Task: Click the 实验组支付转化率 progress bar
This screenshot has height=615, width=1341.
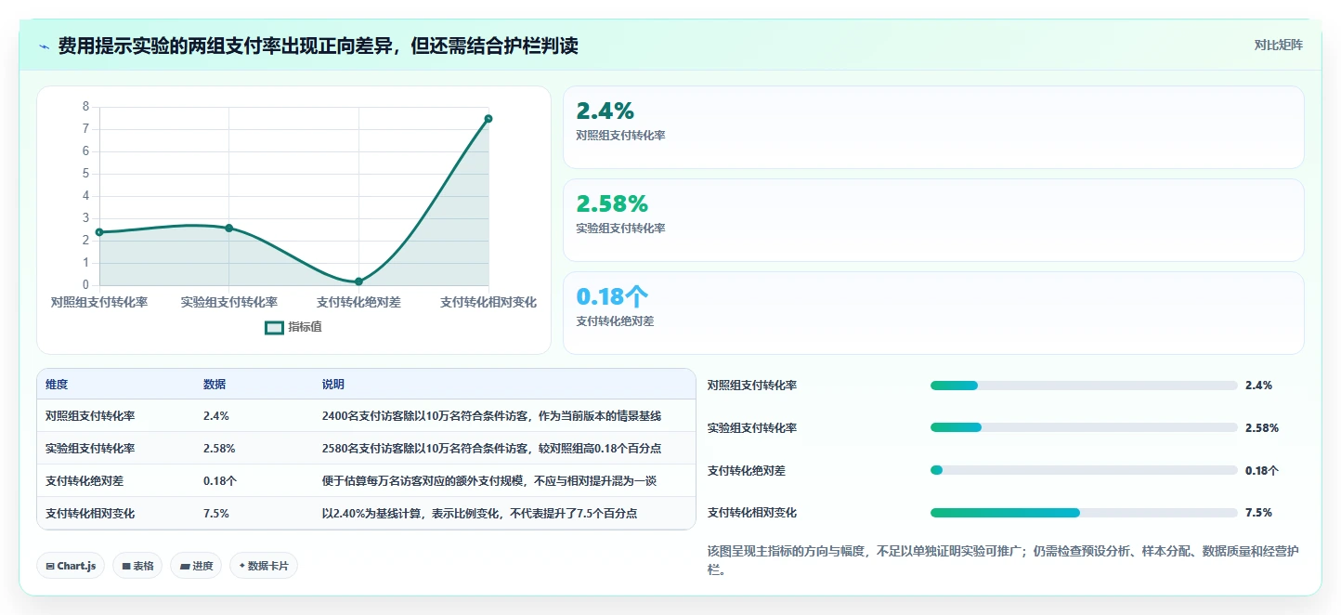Action: click(1084, 428)
